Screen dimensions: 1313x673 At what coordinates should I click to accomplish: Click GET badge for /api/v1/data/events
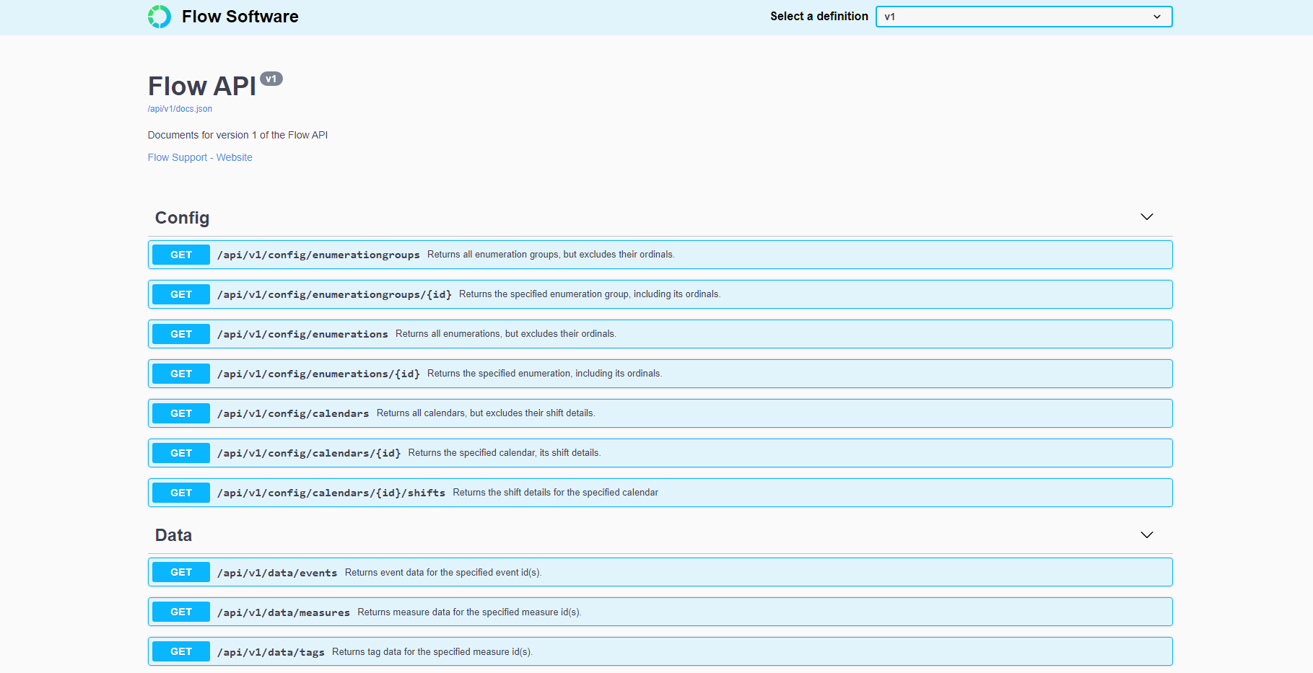181,572
